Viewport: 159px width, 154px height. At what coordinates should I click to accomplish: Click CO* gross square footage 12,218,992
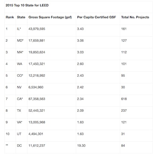[x=37, y=76]
